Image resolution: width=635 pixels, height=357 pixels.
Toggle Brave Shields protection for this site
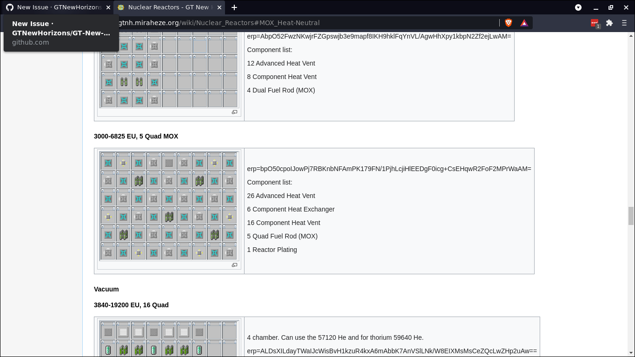tap(508, 22)
